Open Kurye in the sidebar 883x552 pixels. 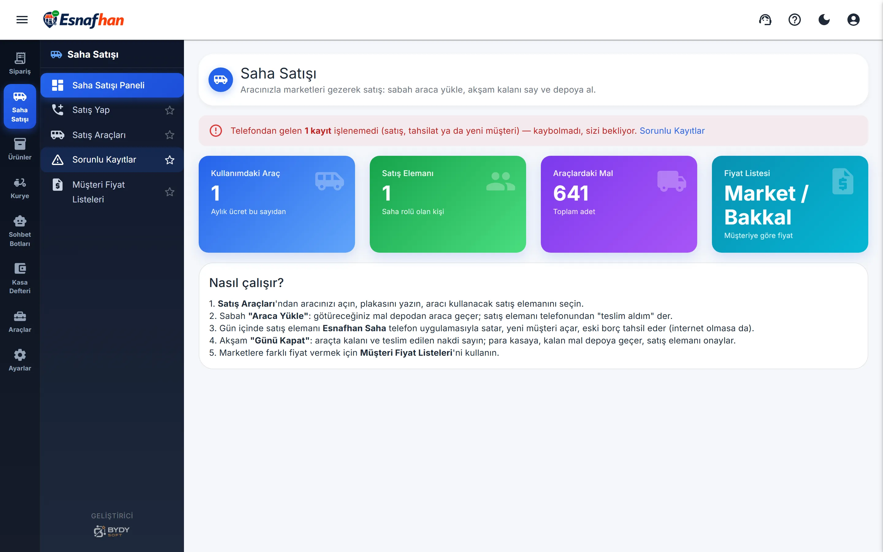(x=20, y=188)
